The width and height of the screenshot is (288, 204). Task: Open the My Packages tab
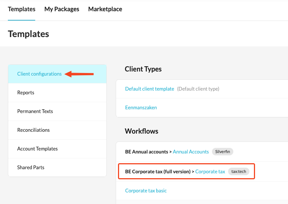click(x=62, y=9)
